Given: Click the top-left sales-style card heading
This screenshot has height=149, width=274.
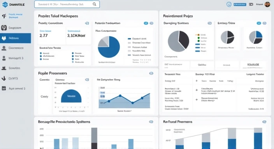Looking at the screenshot, I should click(58, 16).
